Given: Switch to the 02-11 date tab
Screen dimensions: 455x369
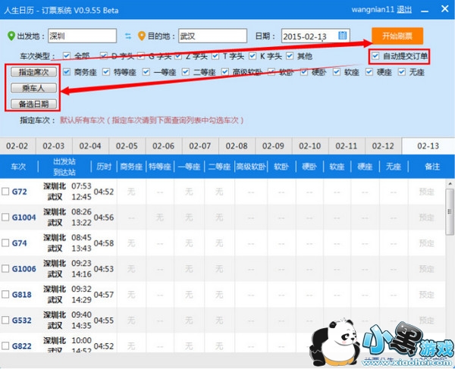Looking at the screenshot, I should click(x=347, y=145).
